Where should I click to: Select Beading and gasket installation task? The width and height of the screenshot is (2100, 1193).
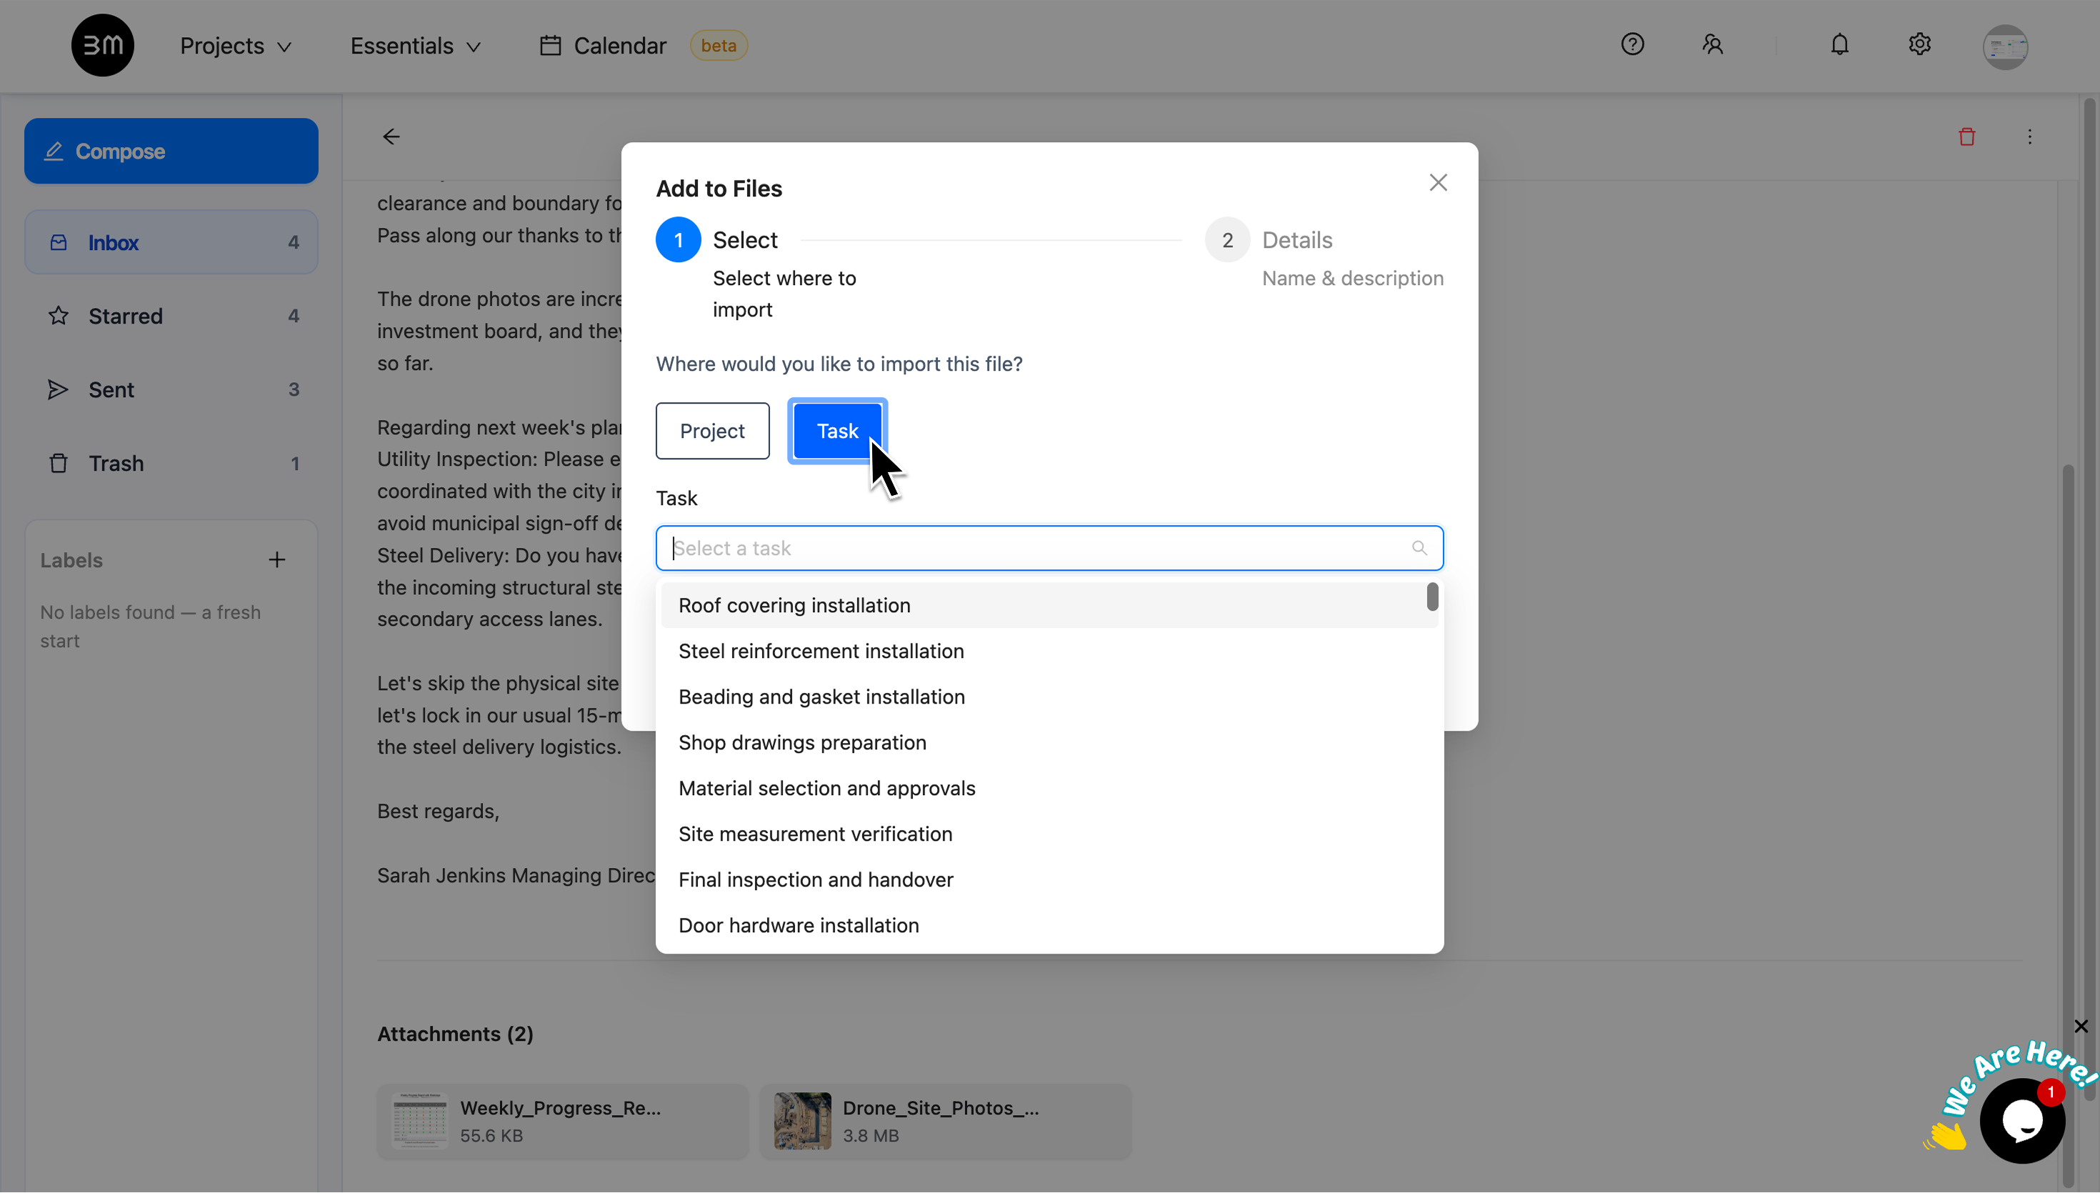1049,697
